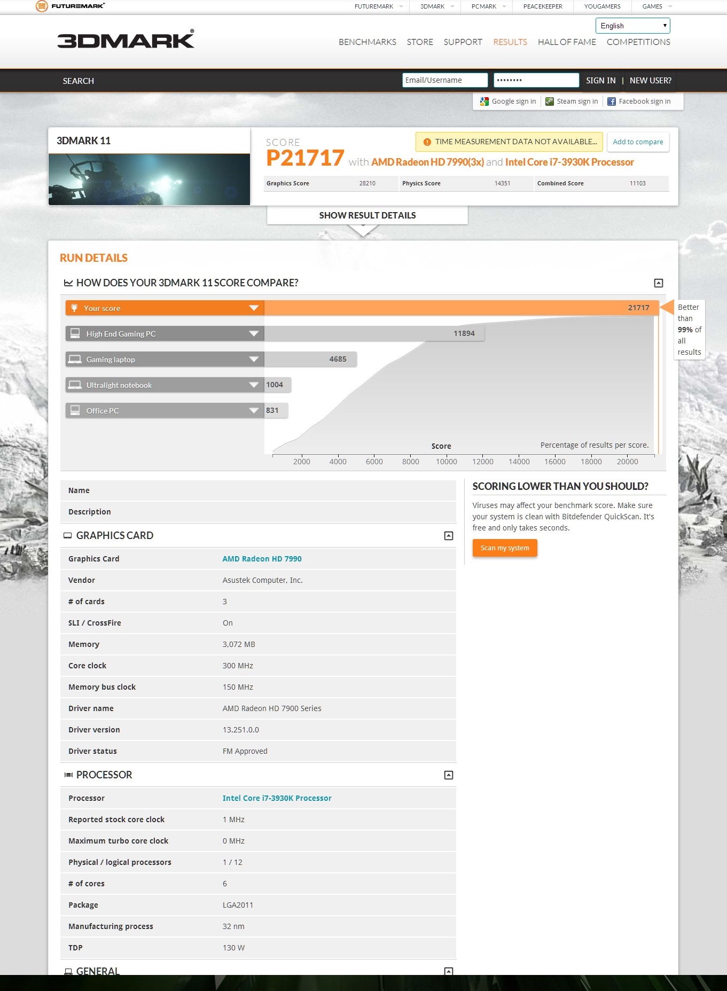Click the Combined Score value 11103
Image resolution: width=727 pixels, height=991 pixels.
pyautogui.click(x=638, y=183)
